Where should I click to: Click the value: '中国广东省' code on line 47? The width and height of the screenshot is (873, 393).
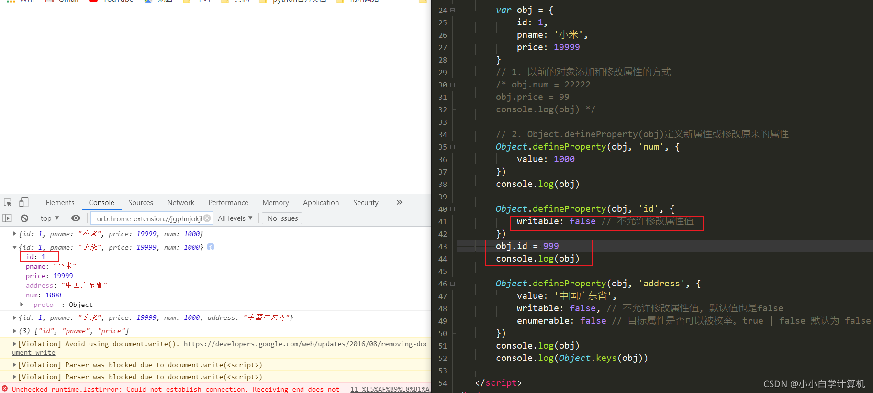pyautogui.click(x=567, y=296)
